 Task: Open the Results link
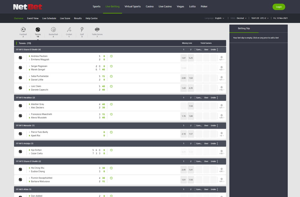pyautogui.click(x=78, y=18)
